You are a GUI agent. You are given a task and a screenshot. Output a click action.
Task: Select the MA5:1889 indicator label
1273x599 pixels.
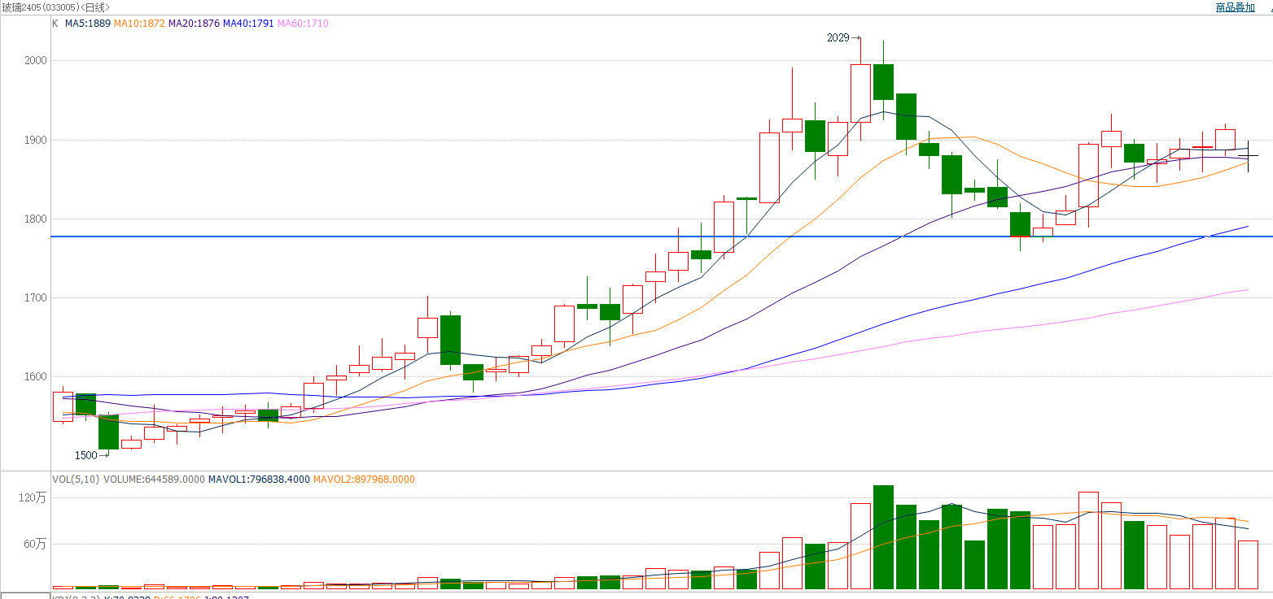(x=88, y=24)
